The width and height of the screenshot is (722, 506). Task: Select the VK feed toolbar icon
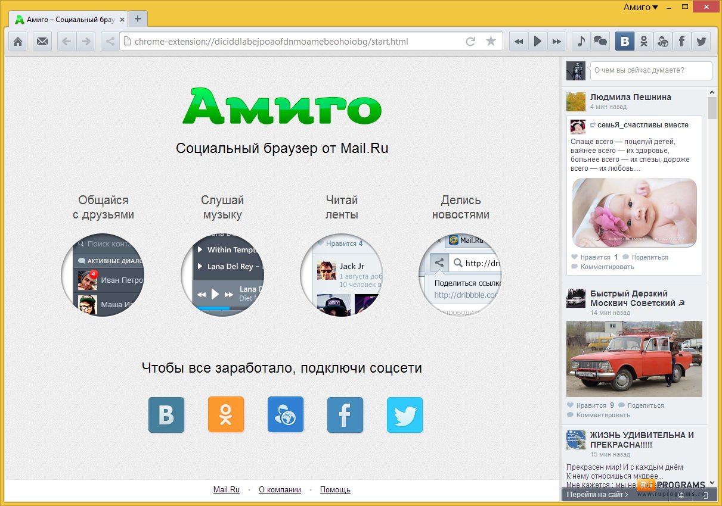(625, 42)
